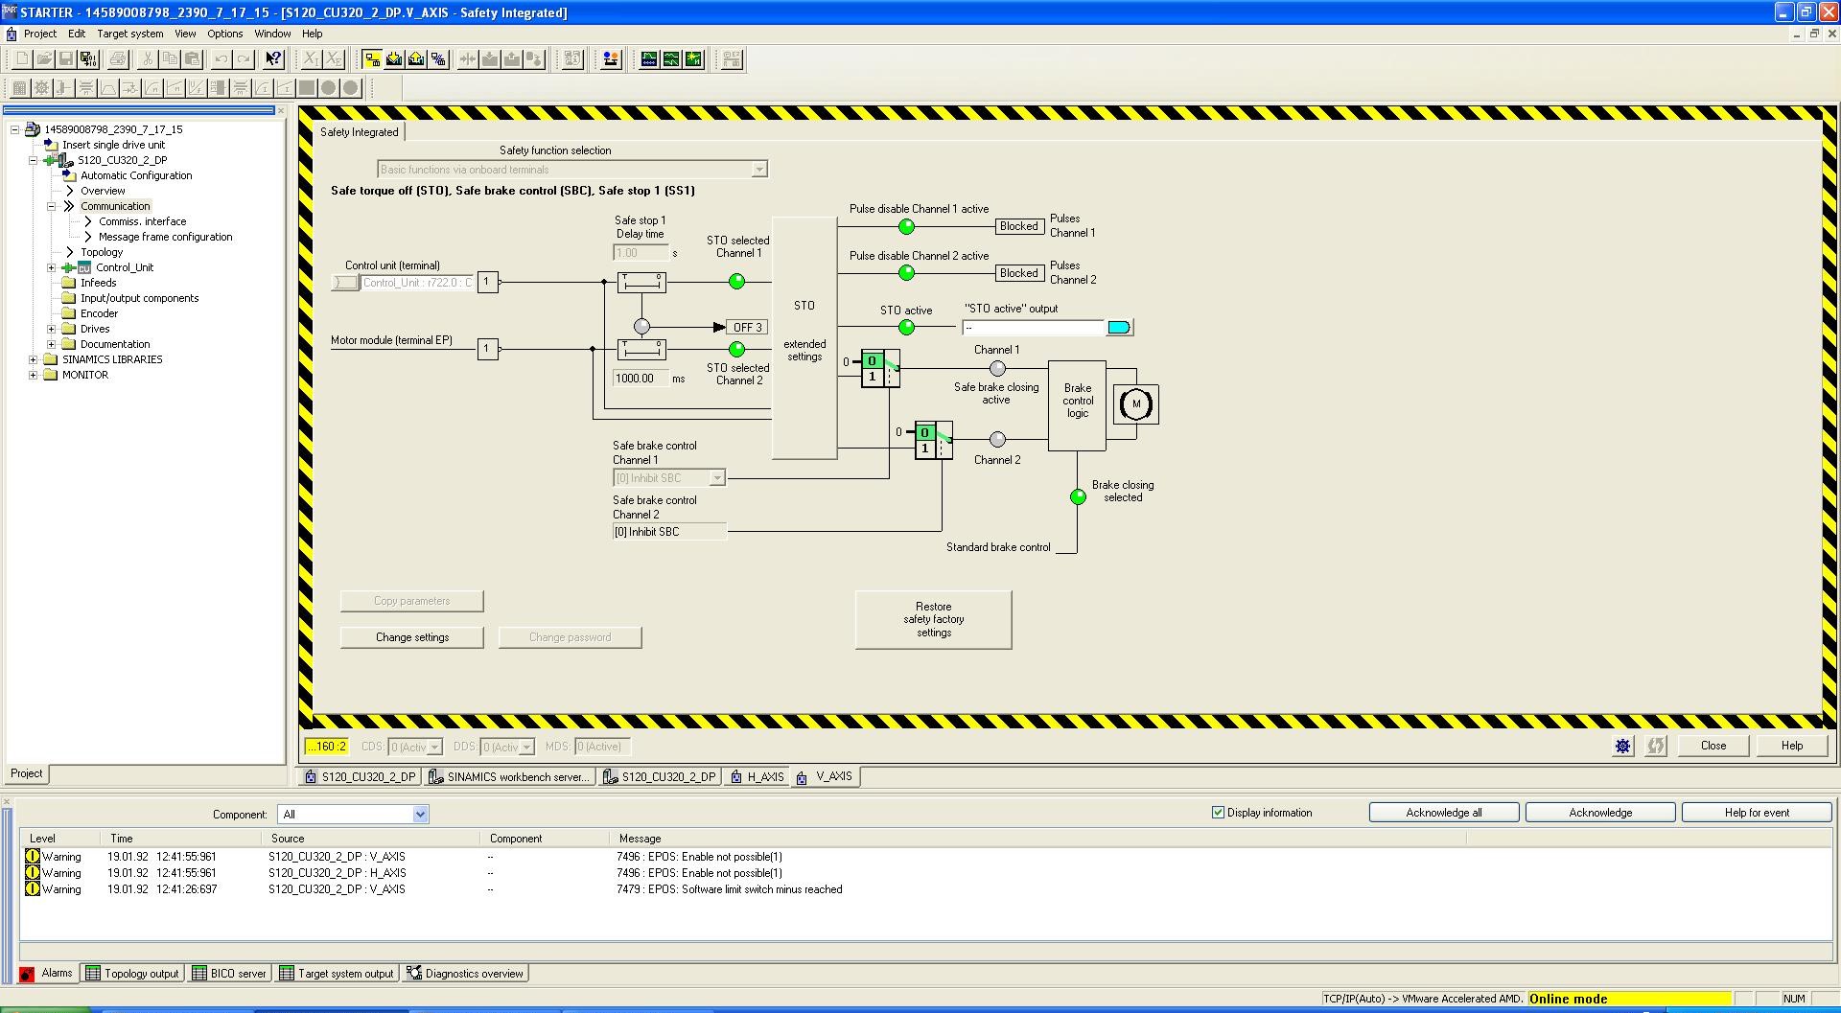Click the Close button of Safety Integrated
1841x1013 pixels.
click(1713, 746)
